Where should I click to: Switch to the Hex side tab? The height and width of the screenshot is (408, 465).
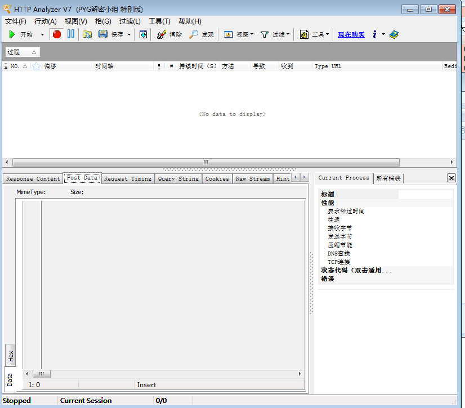click(x=10, y=356)
